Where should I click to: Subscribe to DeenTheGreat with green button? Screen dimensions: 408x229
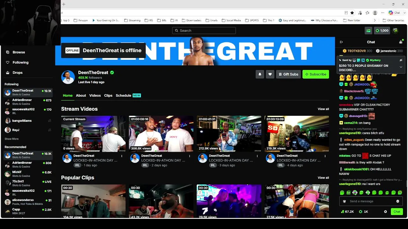(316, 74)
